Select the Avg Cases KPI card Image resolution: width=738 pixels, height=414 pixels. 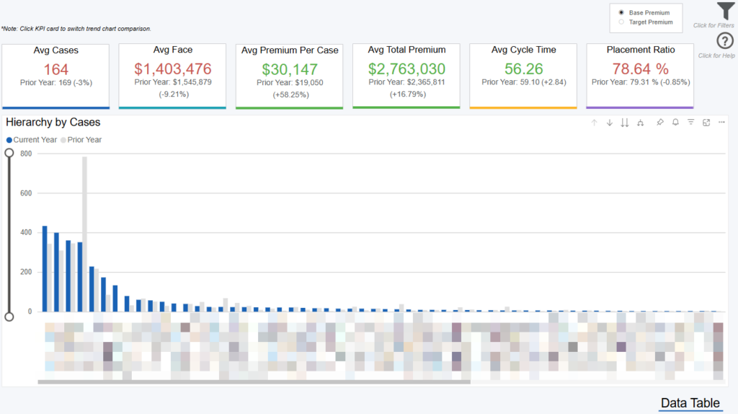click(55, 76)
